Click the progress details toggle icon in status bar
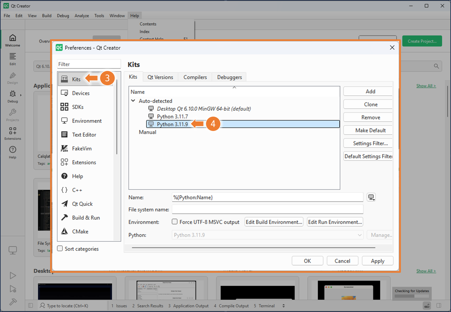451x312 pixels. (427, 306)
